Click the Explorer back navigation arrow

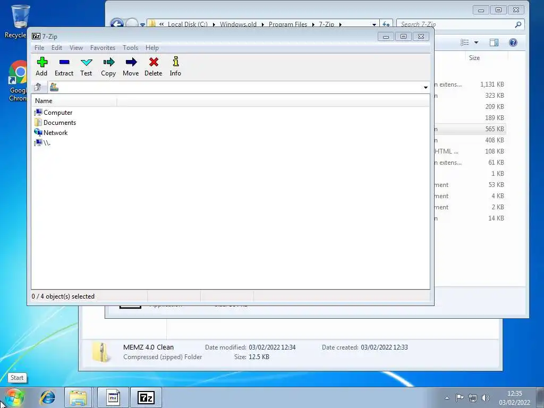(117, 24)
